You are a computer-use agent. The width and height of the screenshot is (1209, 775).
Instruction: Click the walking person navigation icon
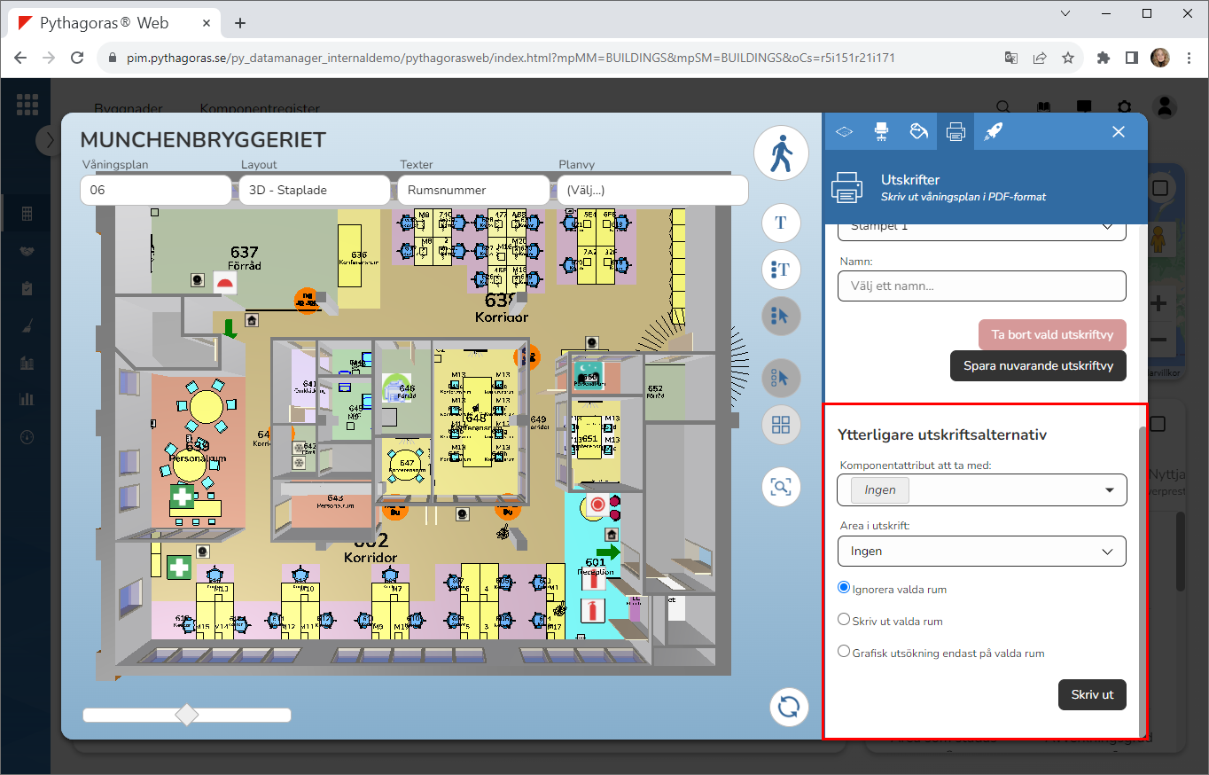781,153
